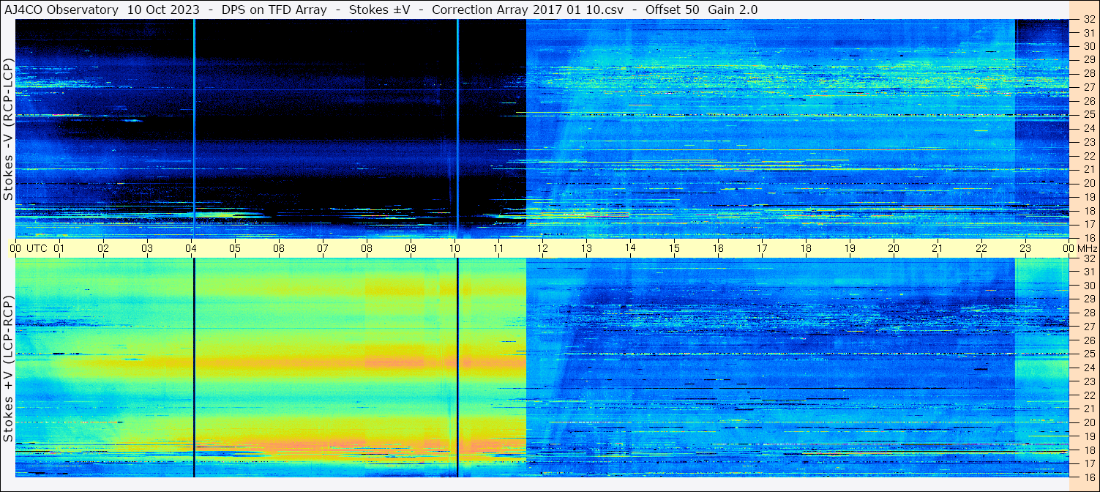1100x492 pixels.
Task: Select the 03 hour tick on time axis
Action: coord(147,248)
